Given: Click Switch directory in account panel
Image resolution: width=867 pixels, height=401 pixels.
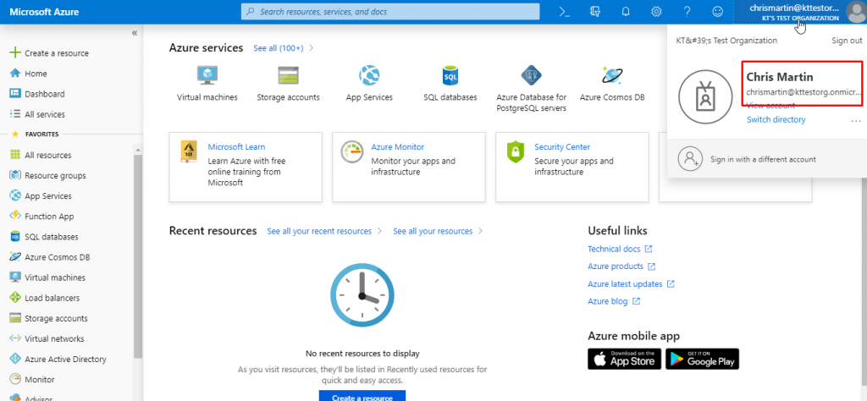Looking at the screenshot, I should (776, 119).
